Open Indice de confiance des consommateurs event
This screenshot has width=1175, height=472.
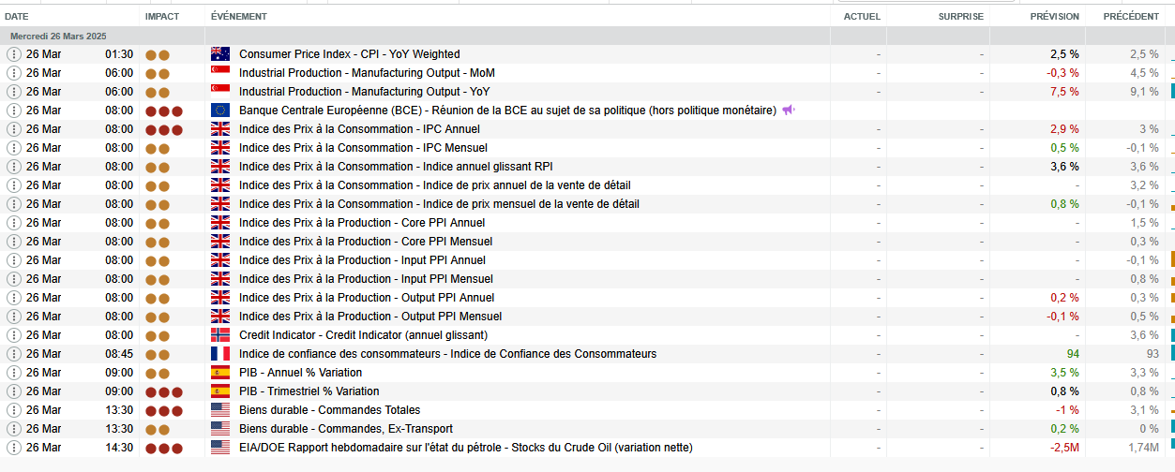pyautogui.click(x=447, y=354)
